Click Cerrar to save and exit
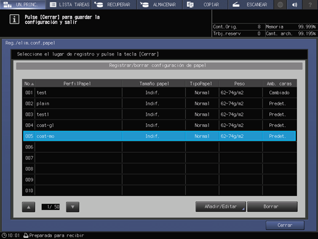Image resolution: width=318 pixels, height=239 pixels. coord(285,225)
